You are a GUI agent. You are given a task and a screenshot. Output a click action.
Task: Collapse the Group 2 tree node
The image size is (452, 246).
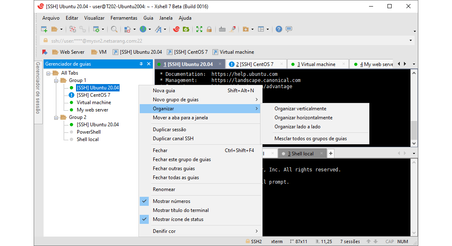(56, 118)
